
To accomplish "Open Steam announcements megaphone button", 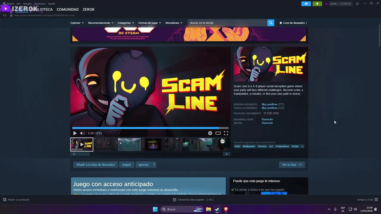I will point(306,4).
